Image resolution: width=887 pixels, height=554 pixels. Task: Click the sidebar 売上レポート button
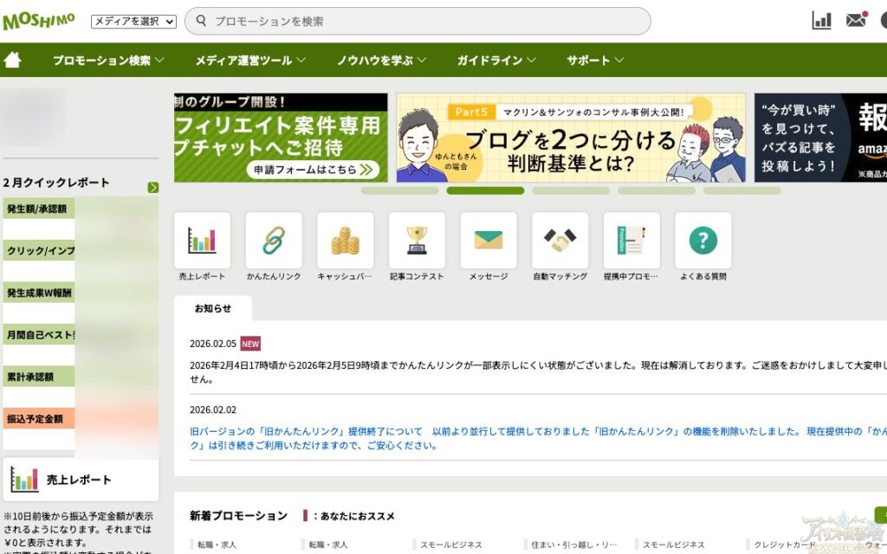tap(80, 480)
